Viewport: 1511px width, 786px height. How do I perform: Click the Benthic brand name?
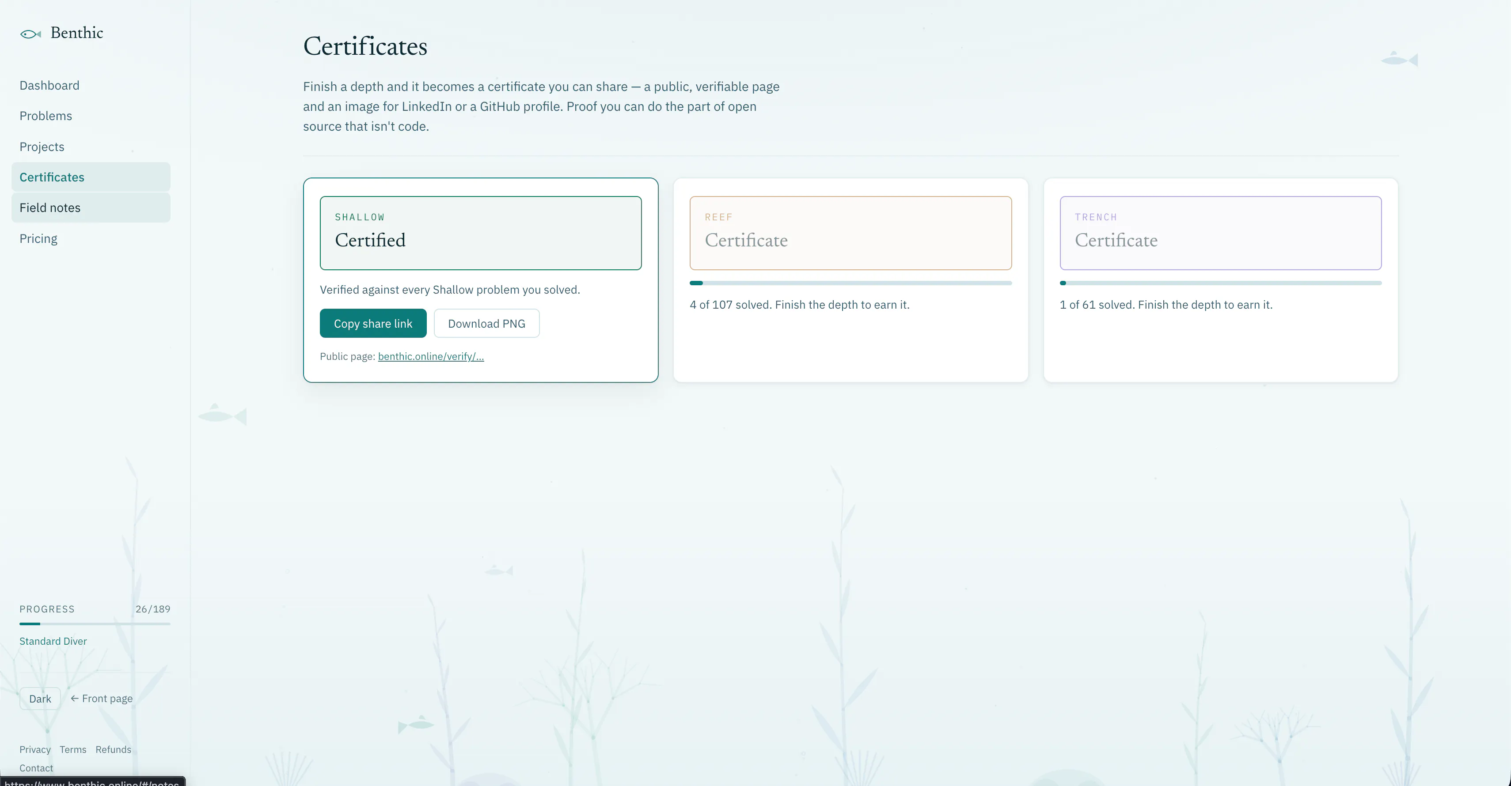pyautogui.click(x=77, y=33)
